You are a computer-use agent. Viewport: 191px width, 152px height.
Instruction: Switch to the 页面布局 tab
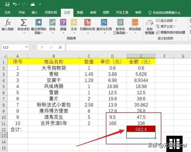coord(51,13)
